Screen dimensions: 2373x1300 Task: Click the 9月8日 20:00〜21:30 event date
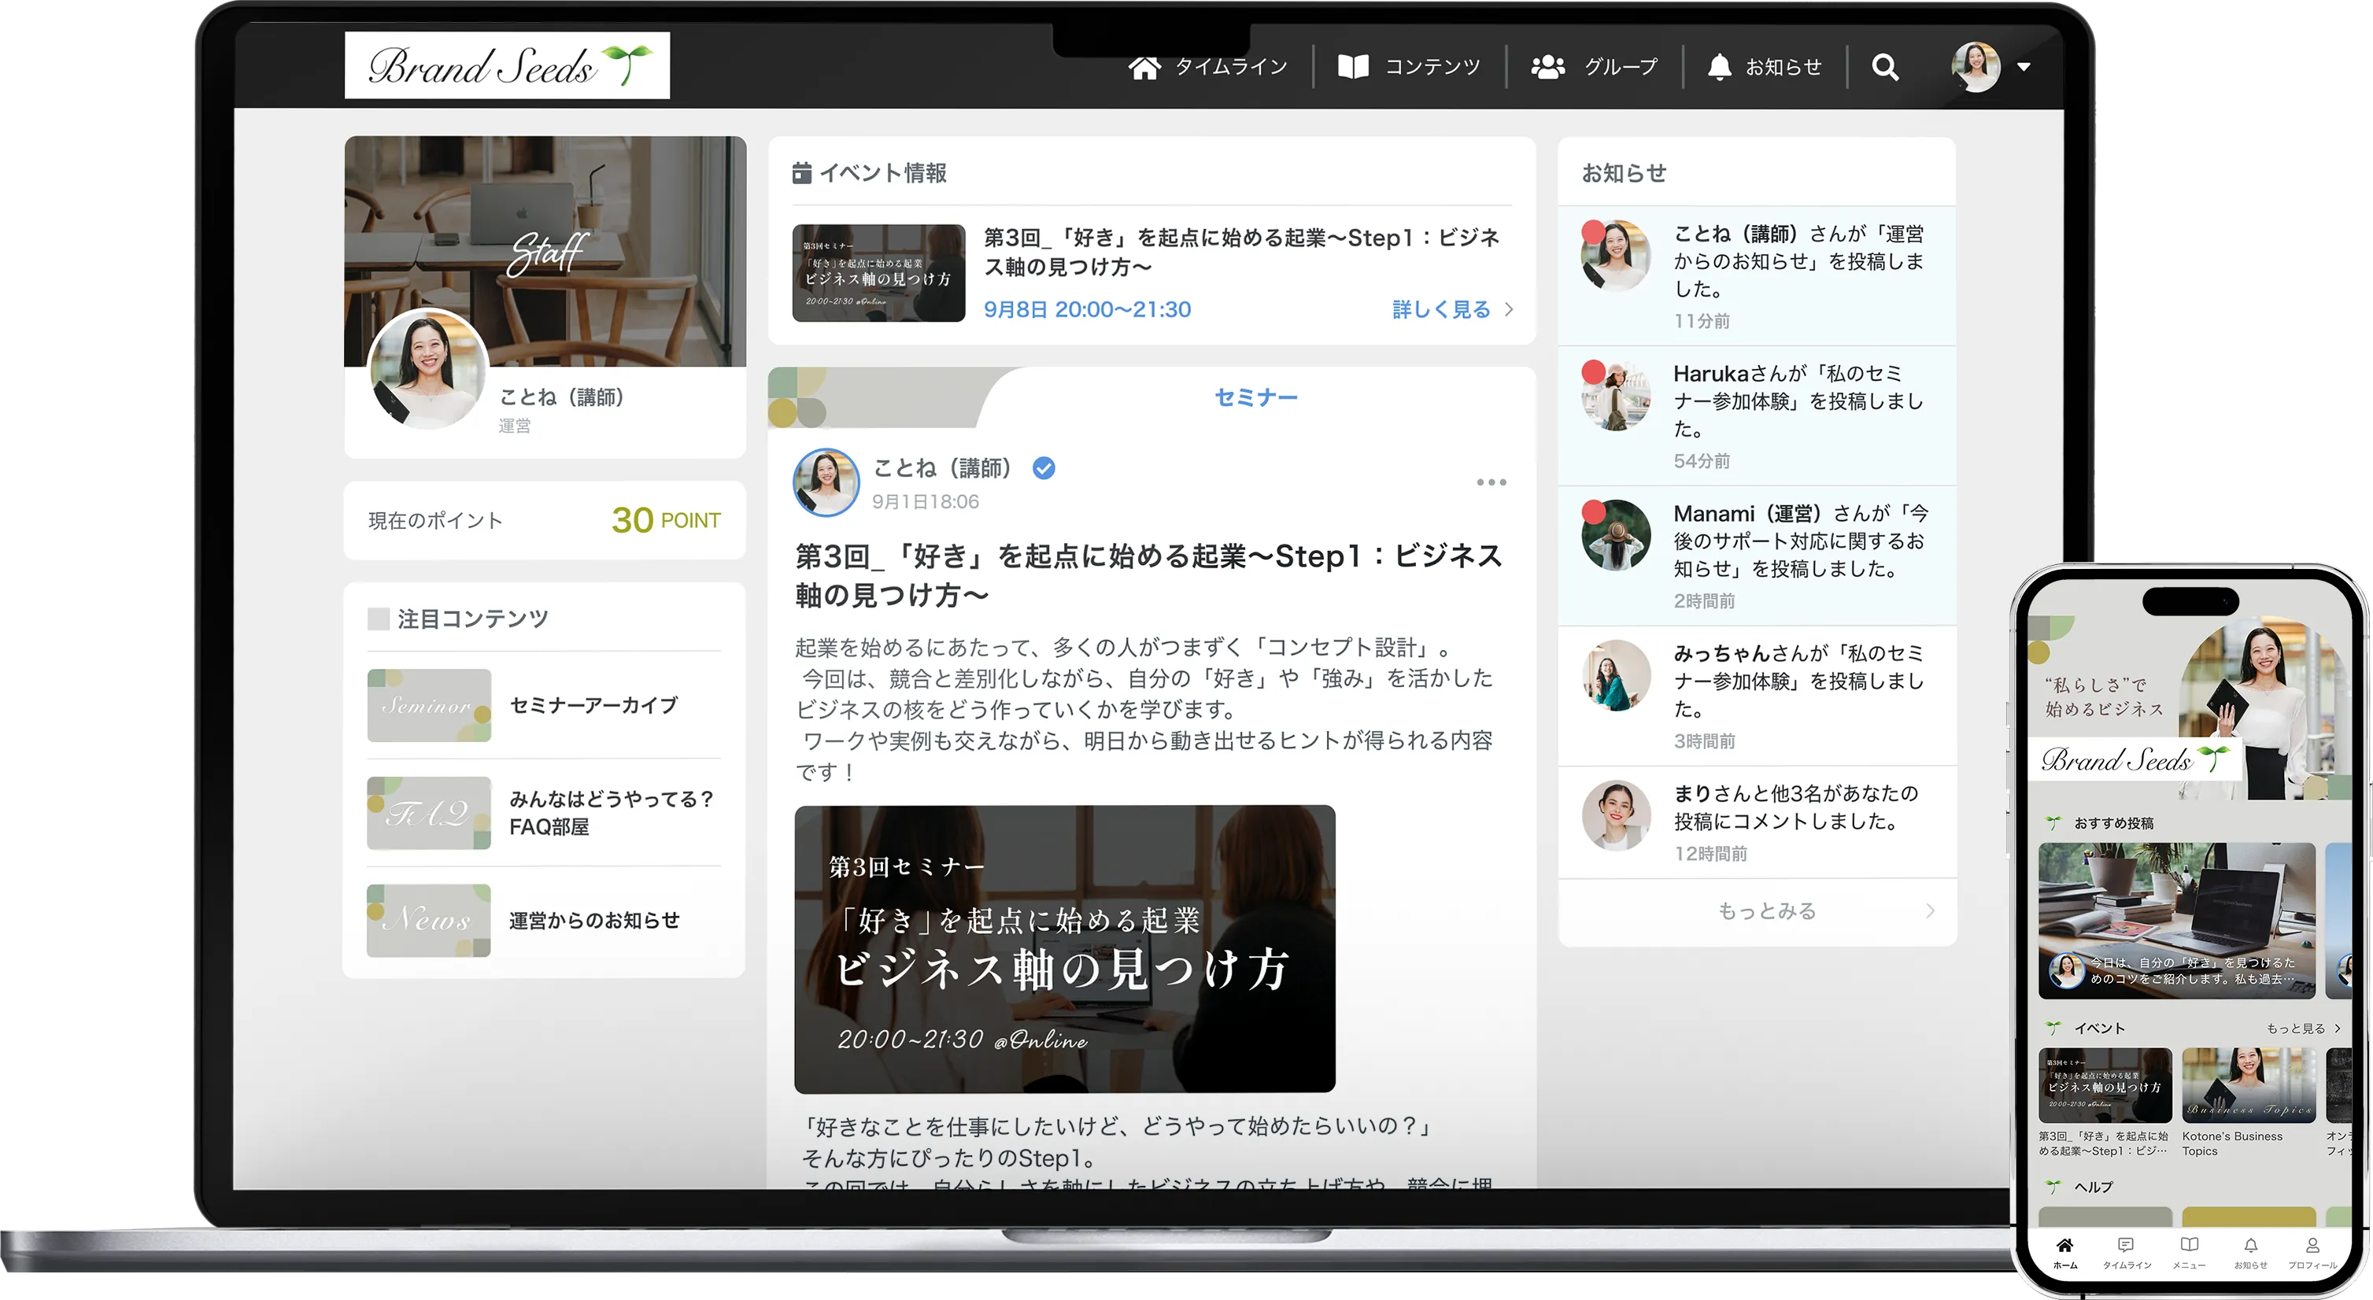[1087, 309]
